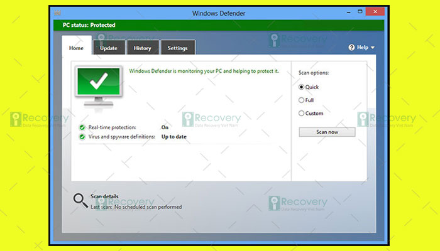
Task: Click the Defender monitoring your PC message
Action: point(204,71)
